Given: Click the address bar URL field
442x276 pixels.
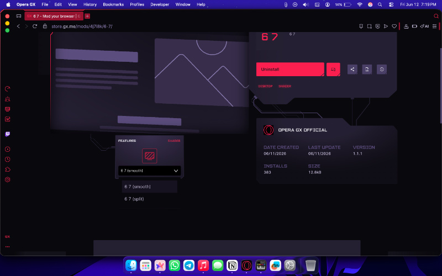Looking at the screenshot, I should 82,26.
